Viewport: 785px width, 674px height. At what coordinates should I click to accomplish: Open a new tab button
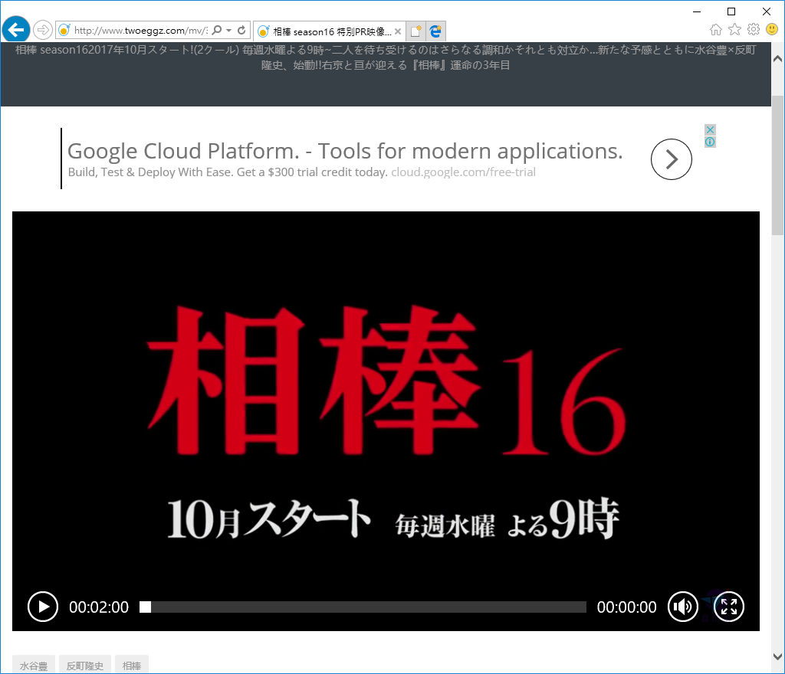[x=415, y=31]
